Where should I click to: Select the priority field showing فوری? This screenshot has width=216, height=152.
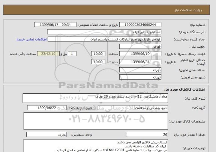(x=140, y=47)
